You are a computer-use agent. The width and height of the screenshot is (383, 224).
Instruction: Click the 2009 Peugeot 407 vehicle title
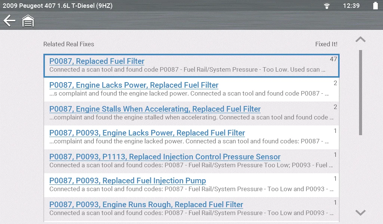click(x=58, y=6)
